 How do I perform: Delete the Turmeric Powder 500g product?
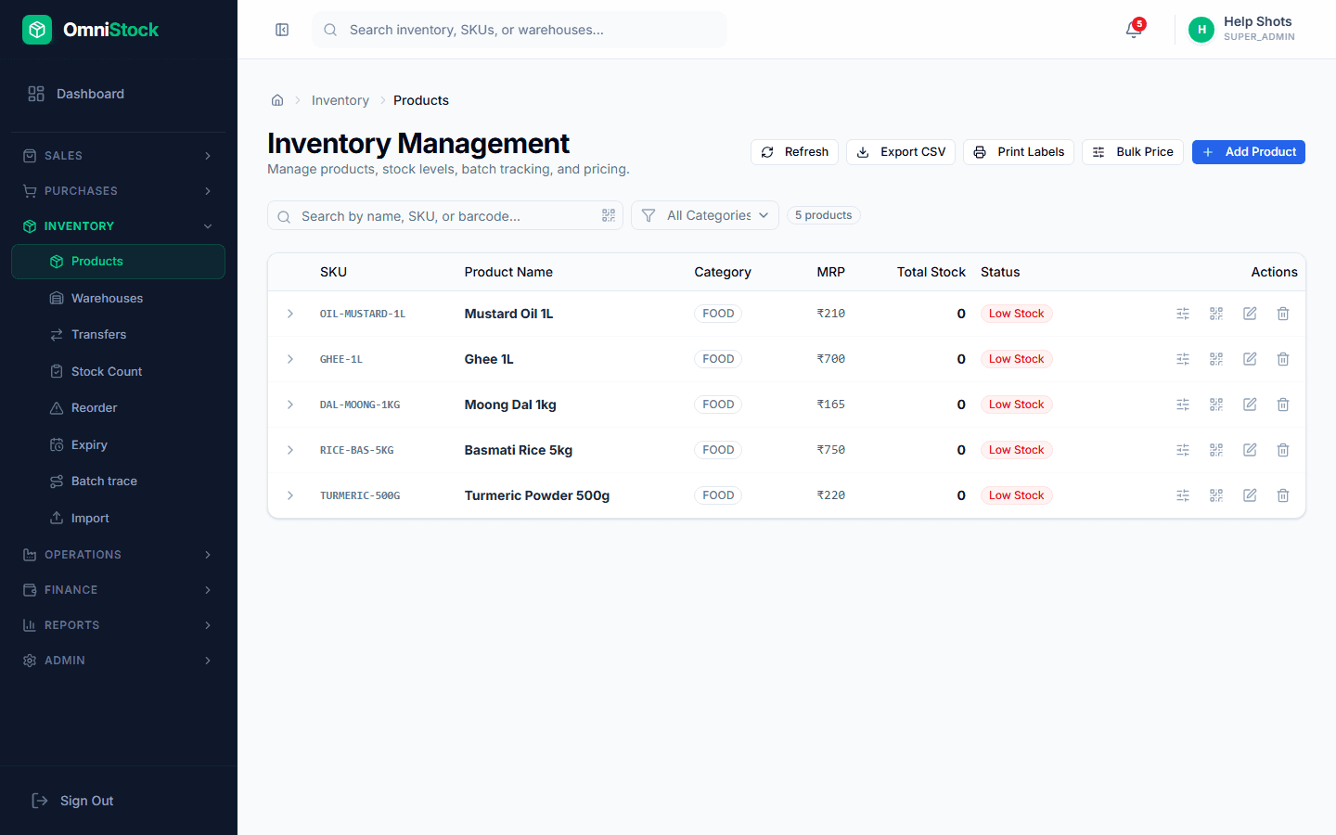click(x=1283, y=495)
